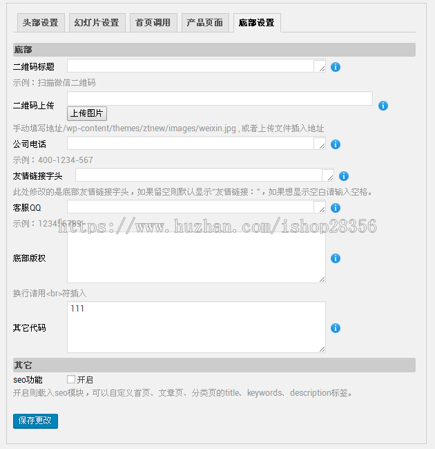This screenshot has height=449, width=435.
Task: Click info icon beside 客服QQ
Action: 336,208
